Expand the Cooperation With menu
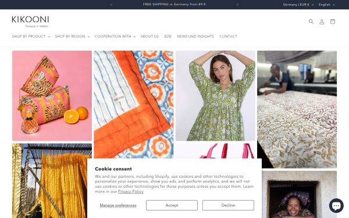349x218 pixels. [x=115, y=36]
